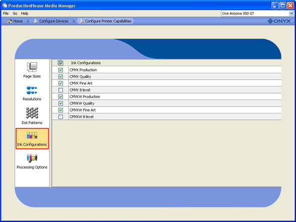Go back to Configure Devices breadcrumb
296x222 pixels.
[51, 21]
